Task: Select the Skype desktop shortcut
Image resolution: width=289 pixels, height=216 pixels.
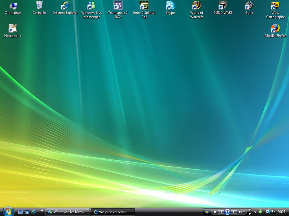Action: (x=170, y=8)
